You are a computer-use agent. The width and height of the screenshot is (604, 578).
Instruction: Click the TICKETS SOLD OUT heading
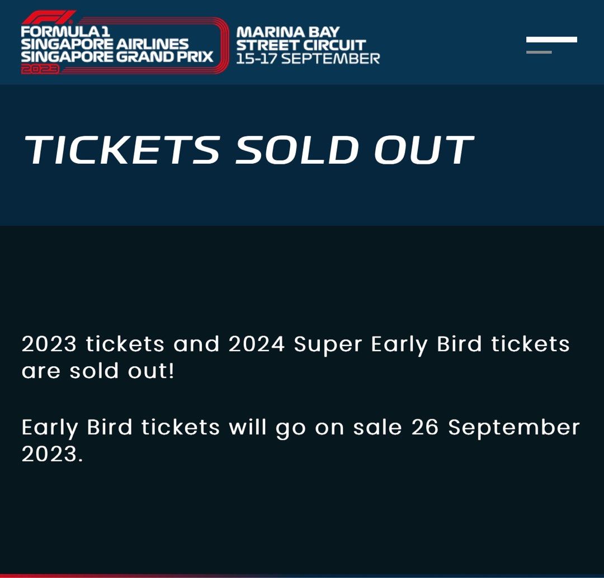[x=248, y=149]
